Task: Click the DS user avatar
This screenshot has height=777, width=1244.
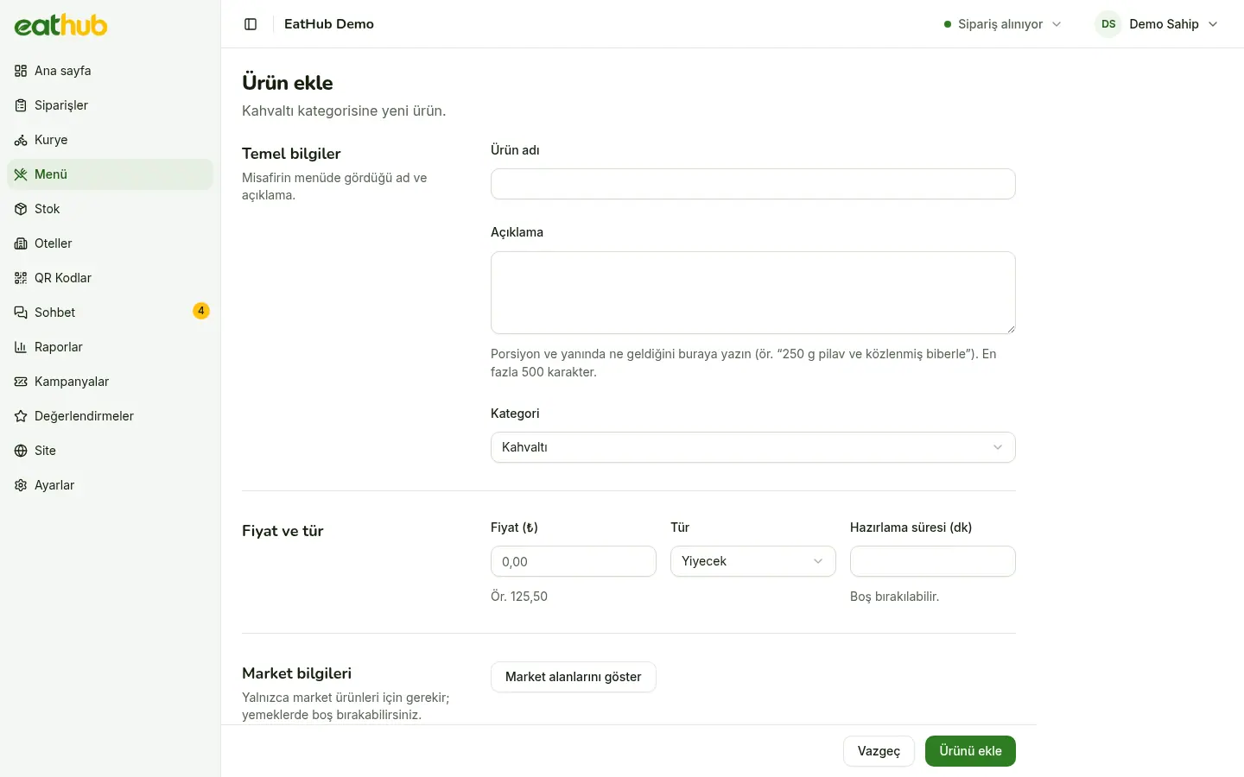Action: point(1108,24)
